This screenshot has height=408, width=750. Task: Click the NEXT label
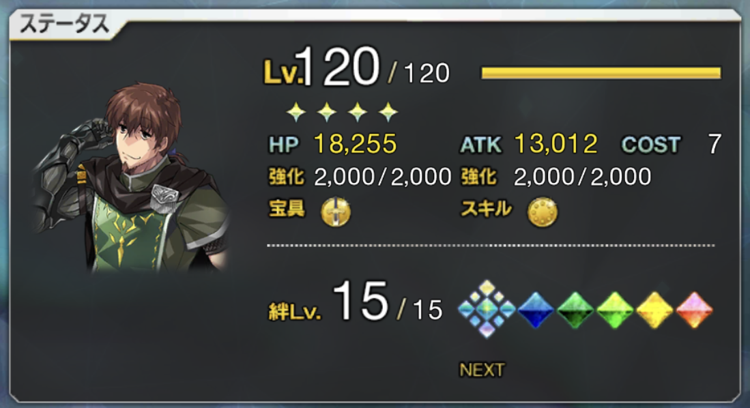click(x=482, y=370)
